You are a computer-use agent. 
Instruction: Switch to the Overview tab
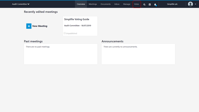click(x=81, y=4)
